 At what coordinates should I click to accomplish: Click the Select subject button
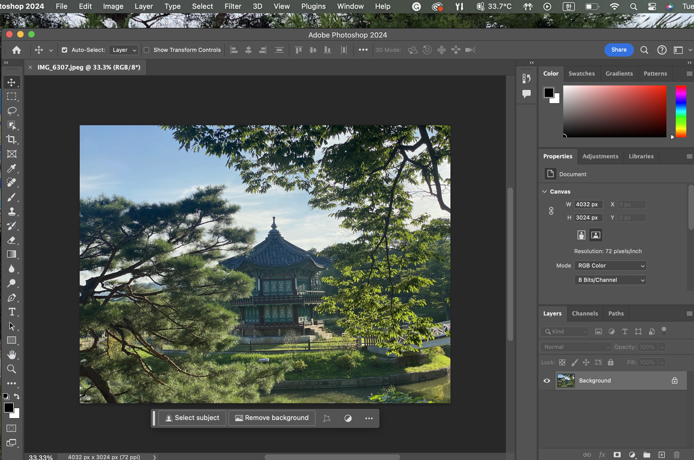[x=192, y=418]
